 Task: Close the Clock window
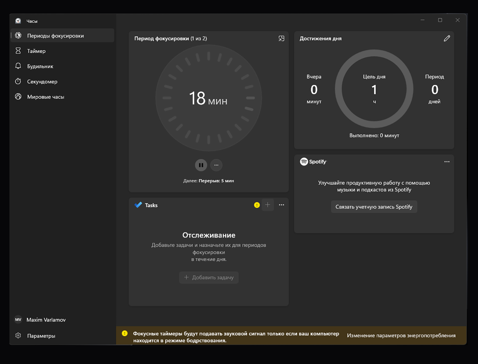pos(458,20)
